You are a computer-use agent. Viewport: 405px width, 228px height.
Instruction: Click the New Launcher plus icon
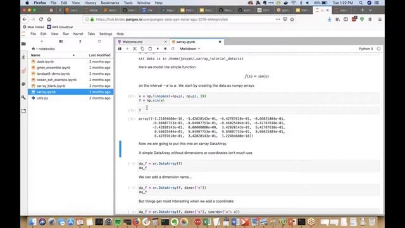42,41
